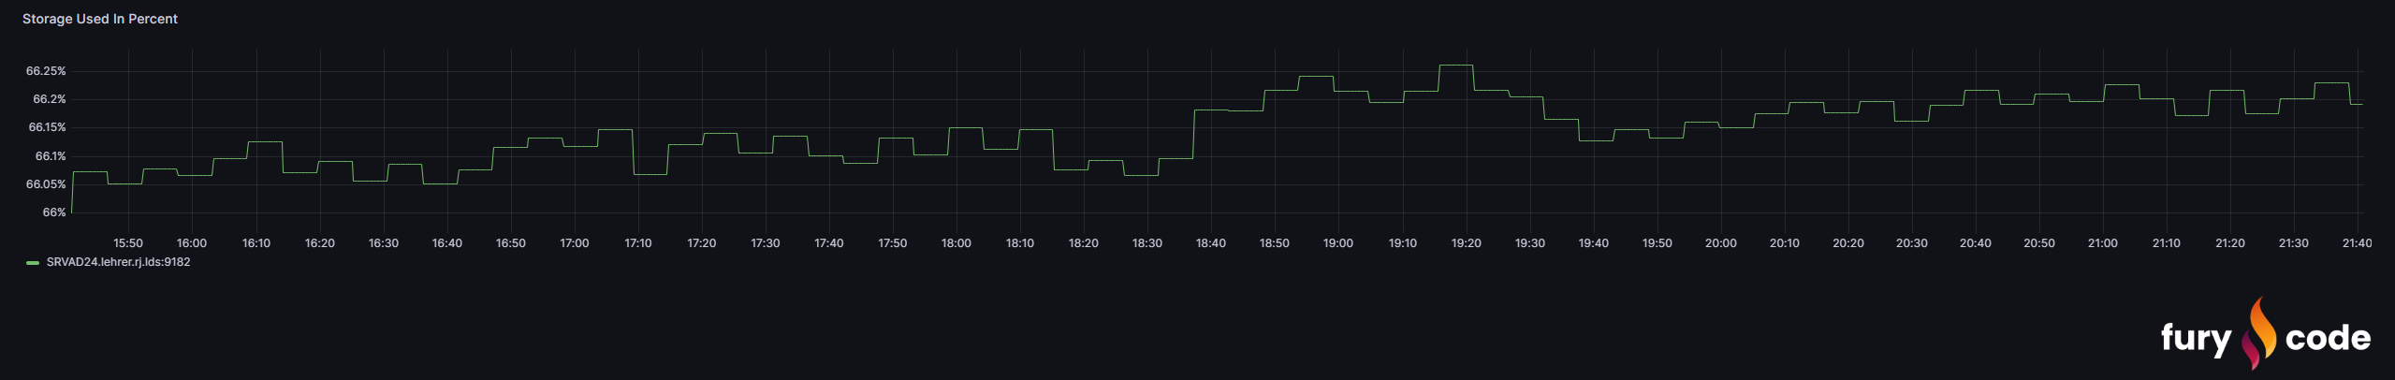Image resolution: width=2395 pixels, height=380 pixels.
Task: Click the 18:00 time axis label
Action: 957,243
